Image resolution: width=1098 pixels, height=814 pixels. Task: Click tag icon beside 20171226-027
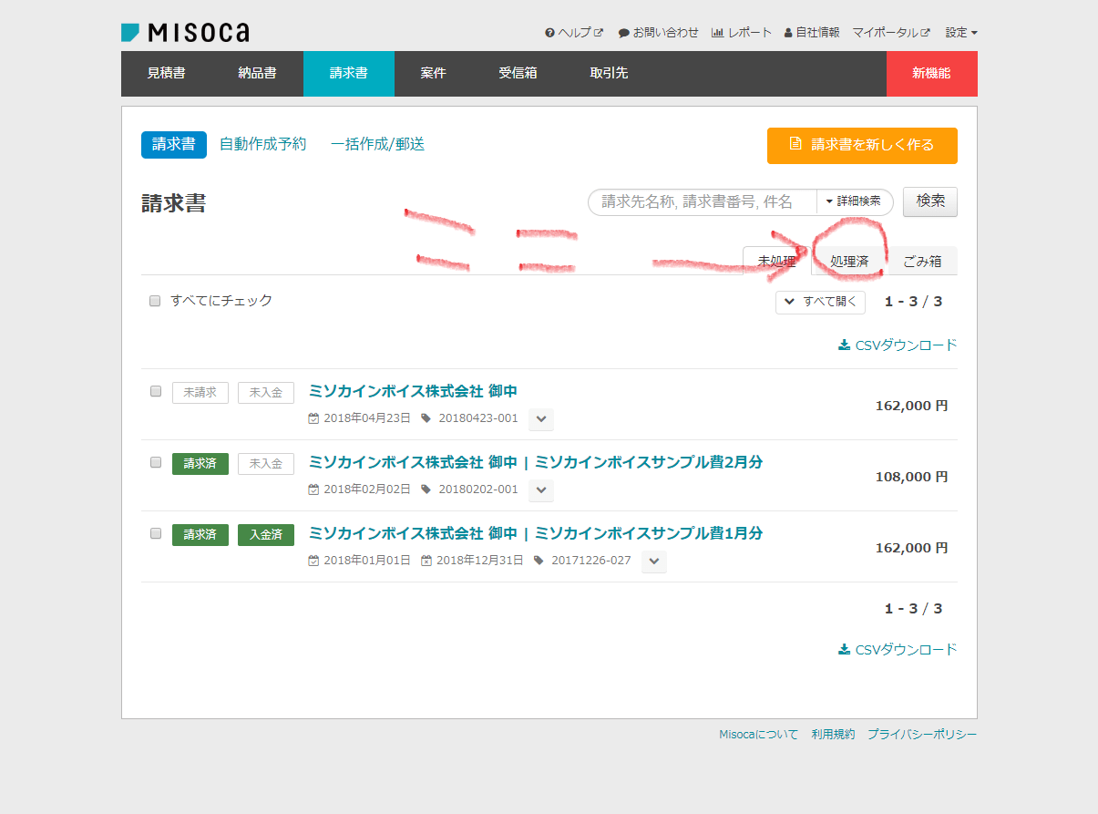click(x=539, y=561)
